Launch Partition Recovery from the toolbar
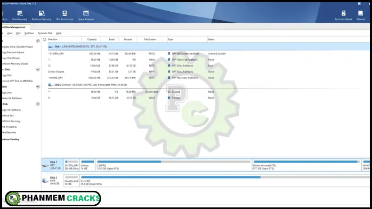372x209 pixels. pos(42,15)
